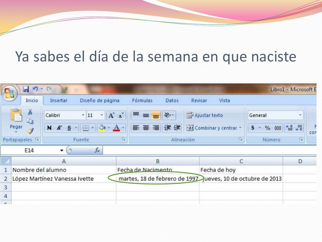Screen dimensions: 322x242
Task: Click the Name Box showing E14
Action: pos(29,150)
